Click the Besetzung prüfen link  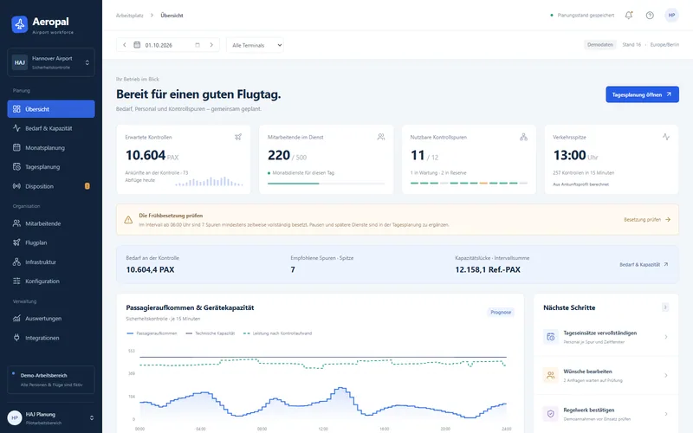click(x=647, y=219)
